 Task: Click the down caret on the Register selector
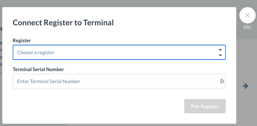220,55
